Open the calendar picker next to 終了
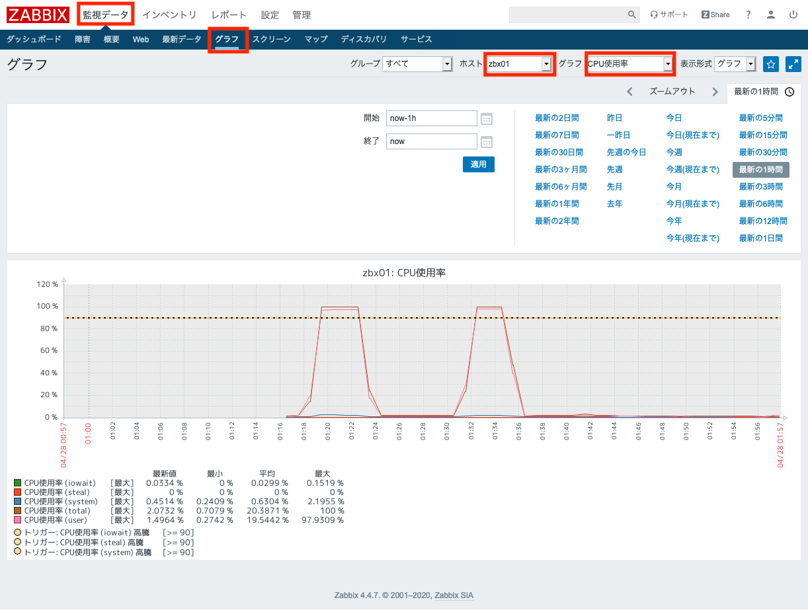 [487, 141]
